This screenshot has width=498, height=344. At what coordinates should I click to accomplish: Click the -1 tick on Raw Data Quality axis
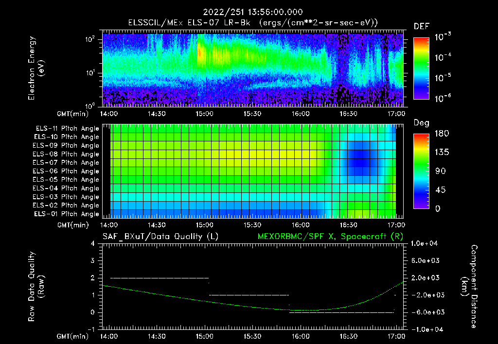click(91, 329)
